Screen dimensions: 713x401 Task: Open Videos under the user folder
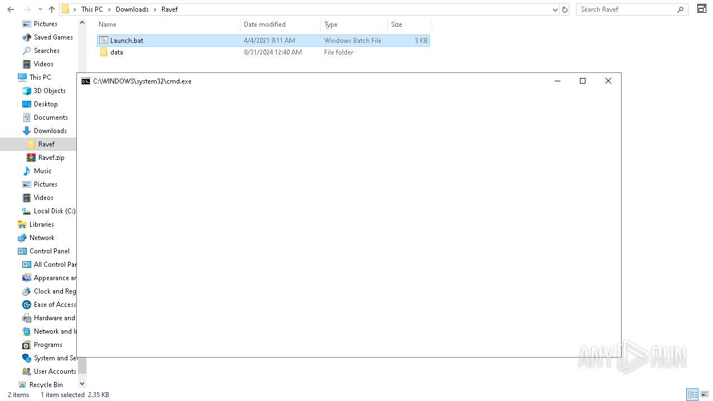point(43,64)
